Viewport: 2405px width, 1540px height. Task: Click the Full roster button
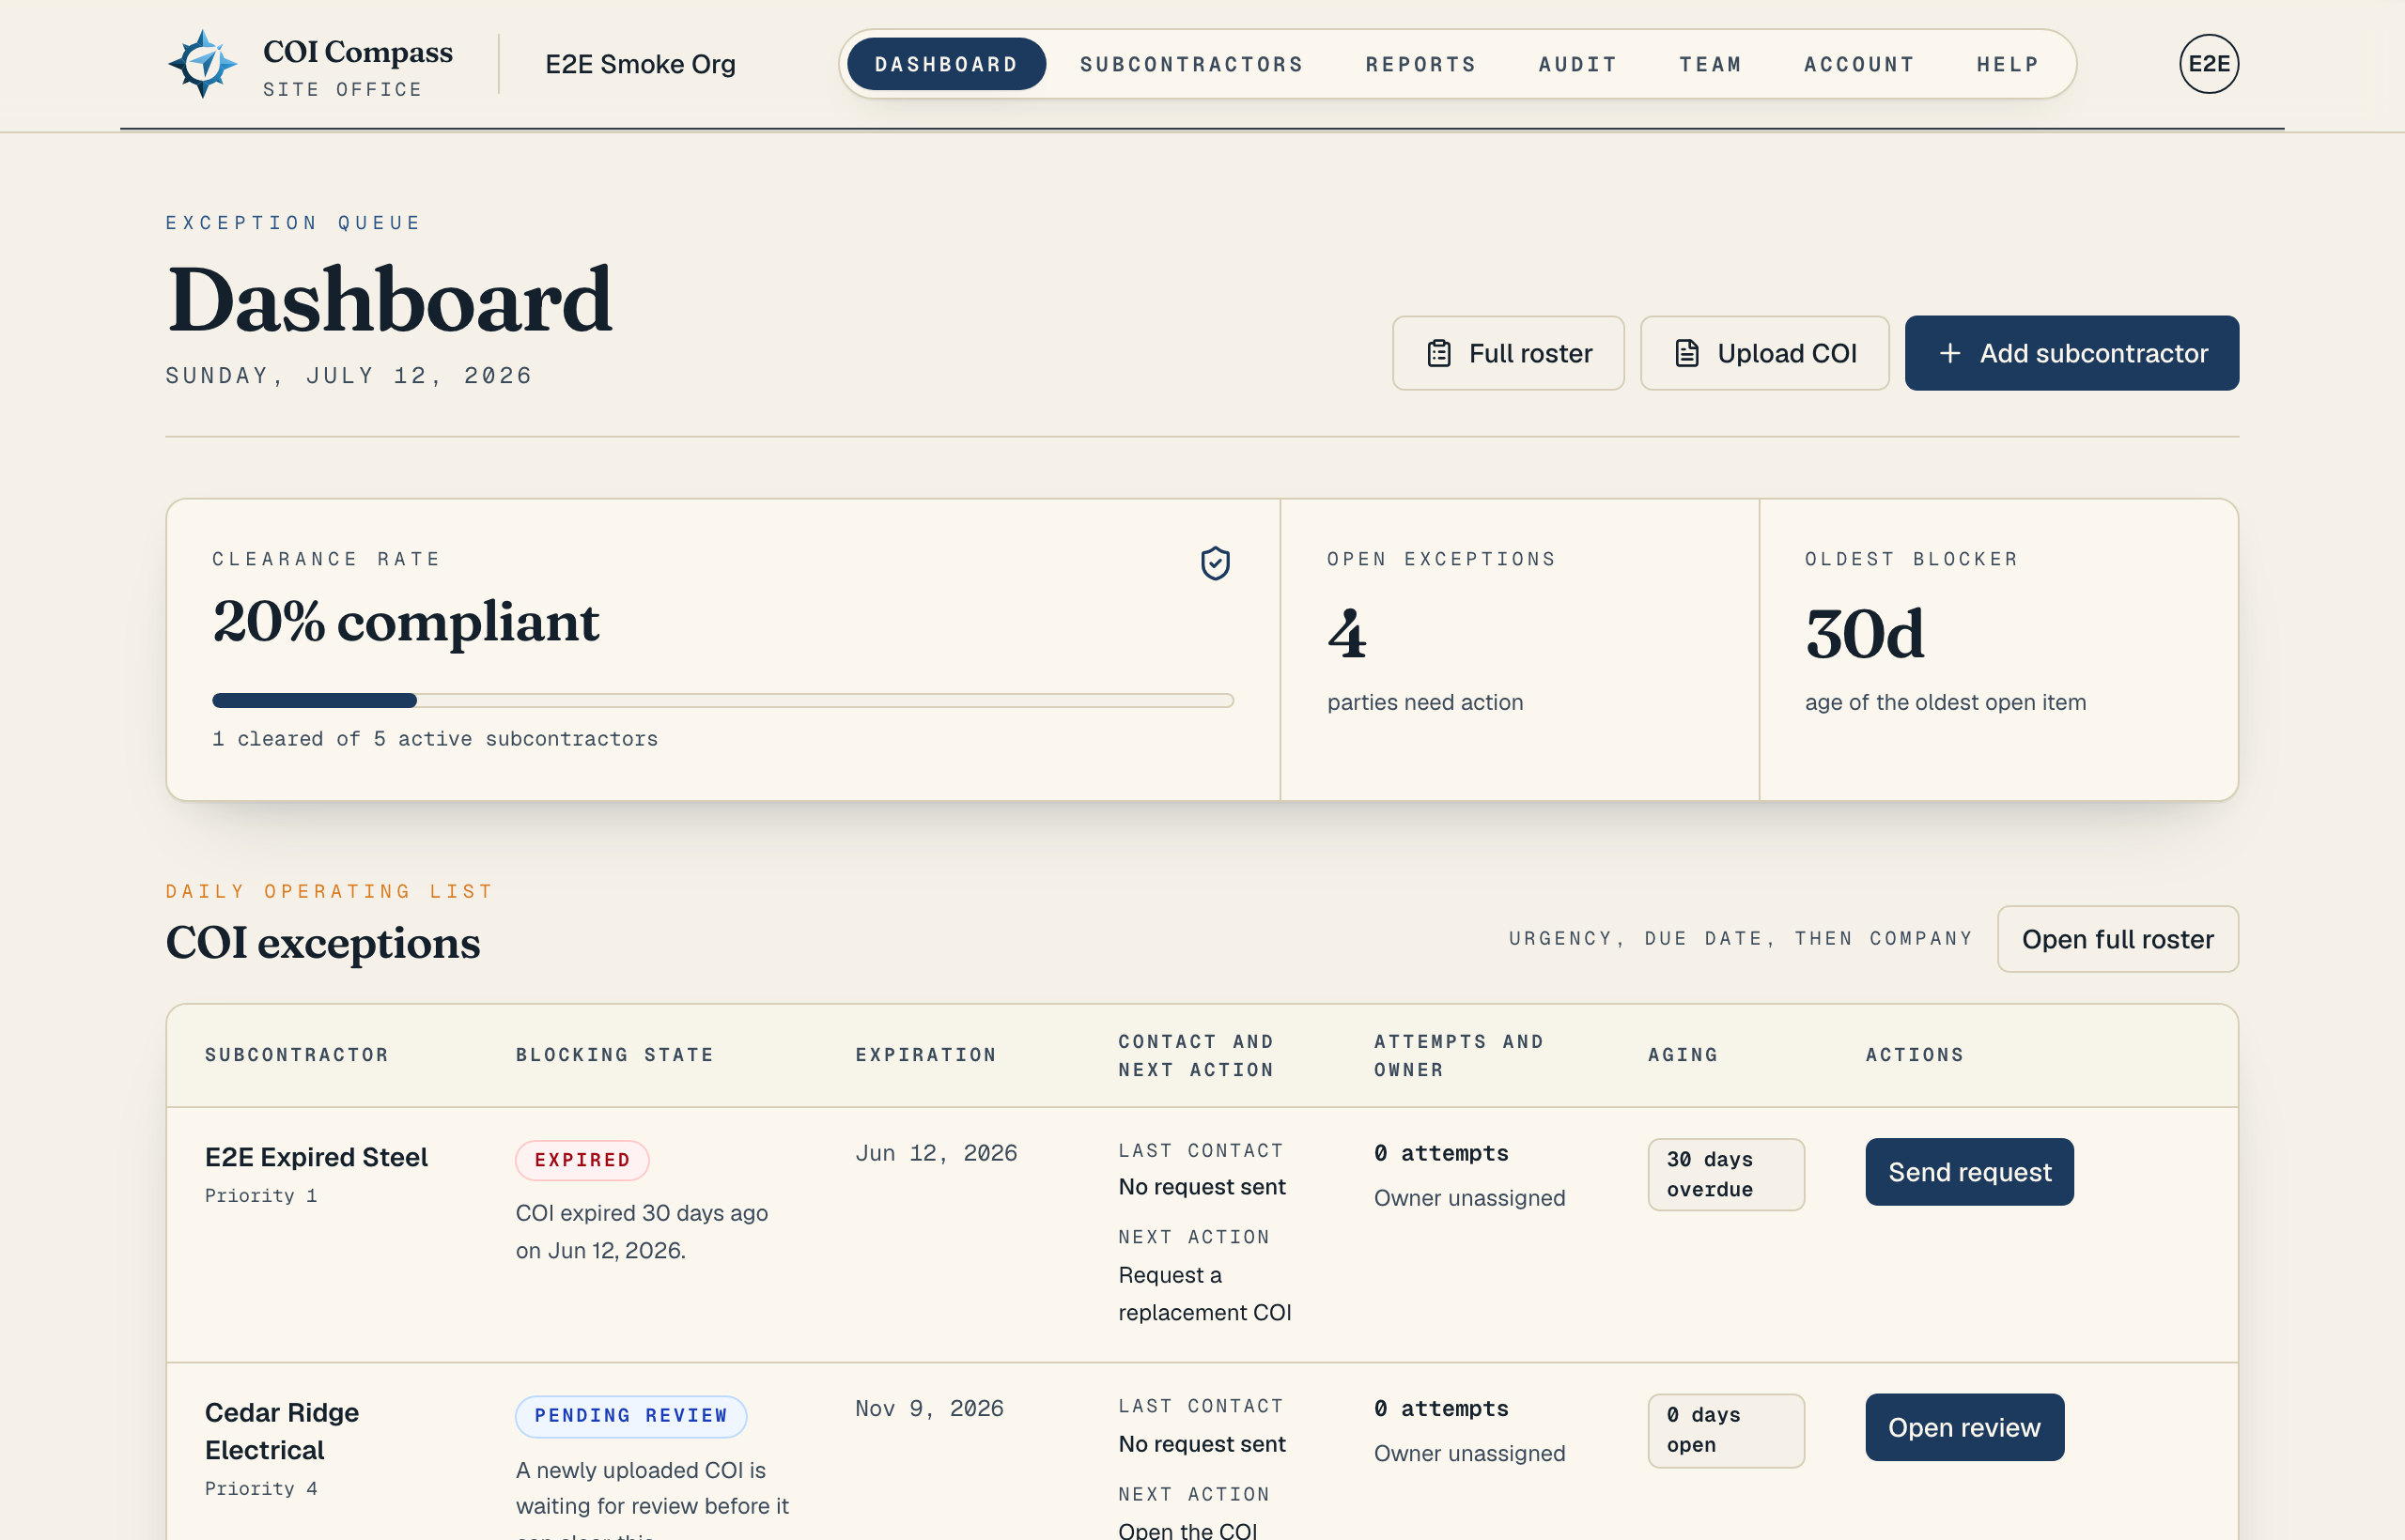pos(1508,353)
